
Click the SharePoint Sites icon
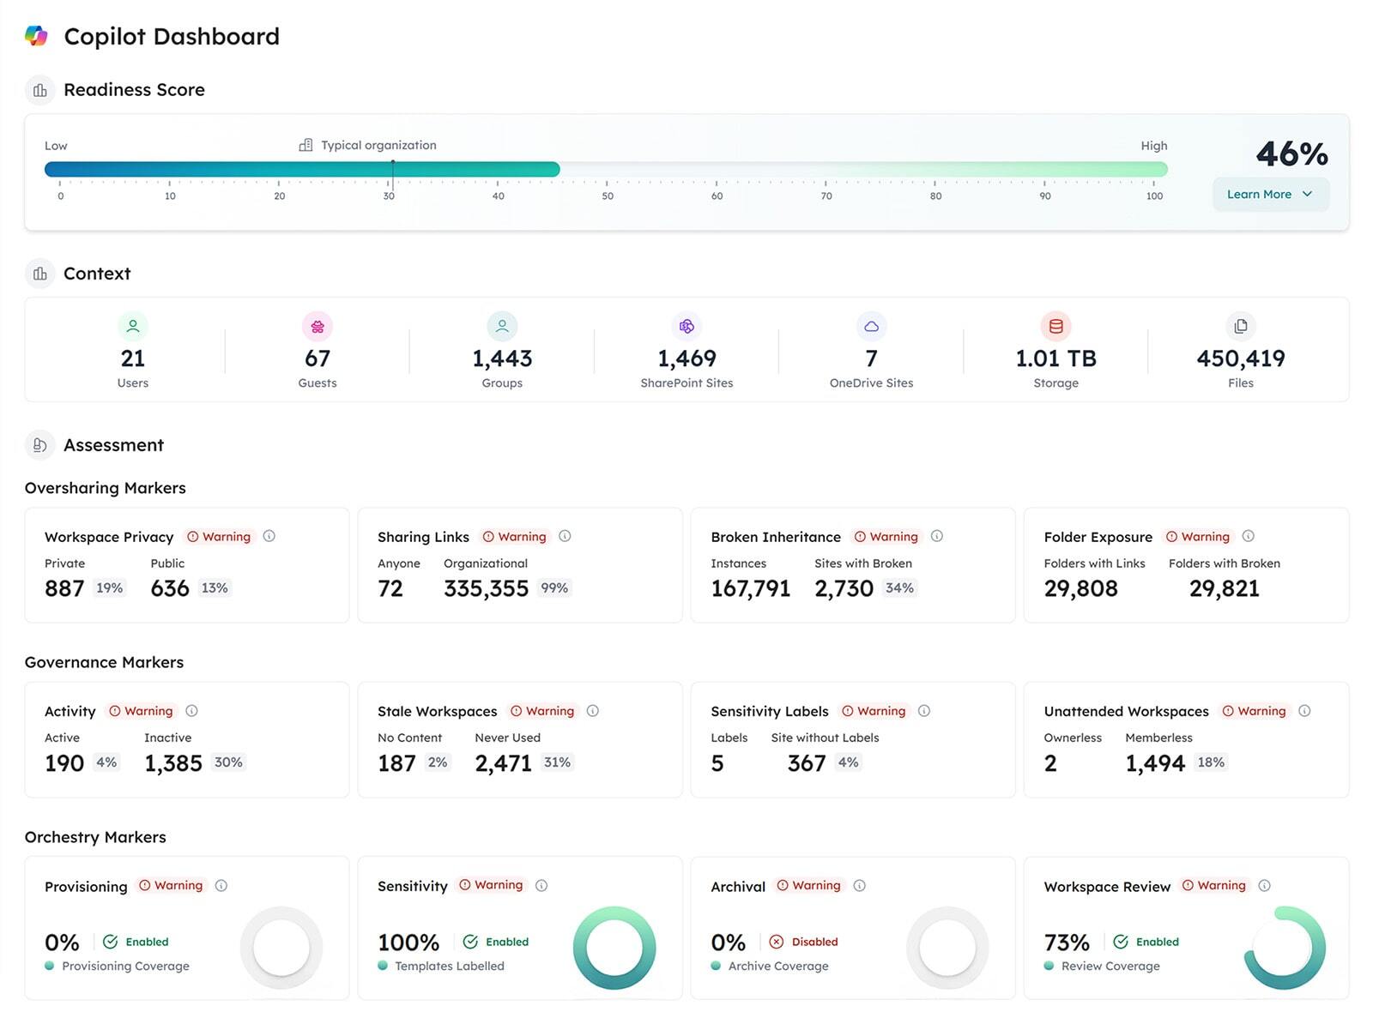[686, 326]
